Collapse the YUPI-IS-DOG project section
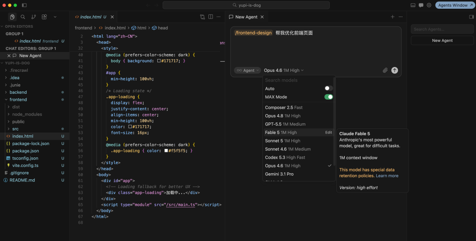This screenshot has height=241, width=476. pos(17,63)
